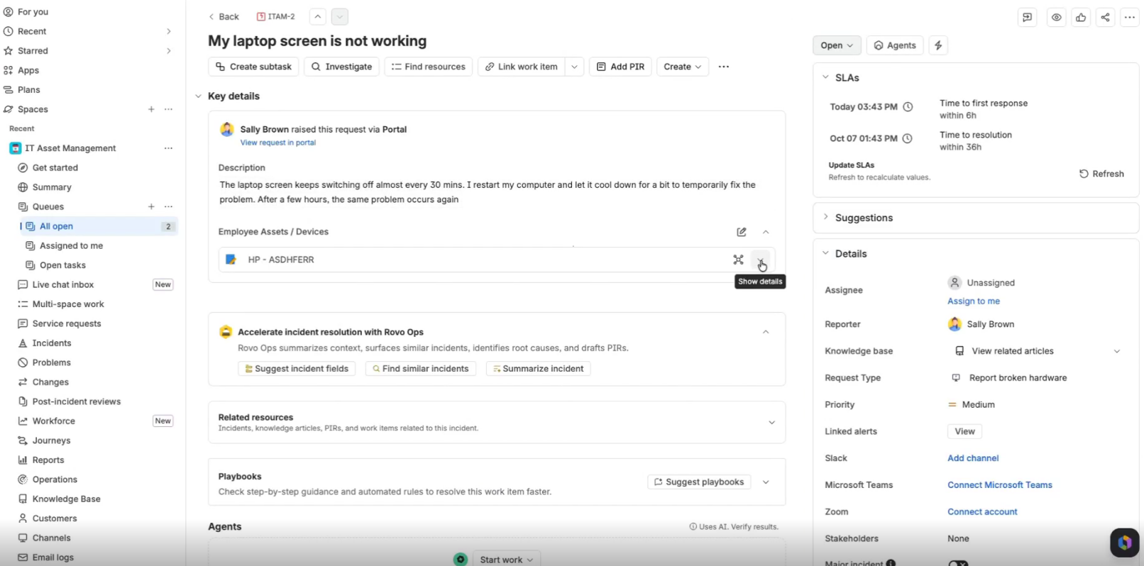Screen dimensions: 1144x566
Task: Click View request in portal link
Action: (x=277, y=143)
